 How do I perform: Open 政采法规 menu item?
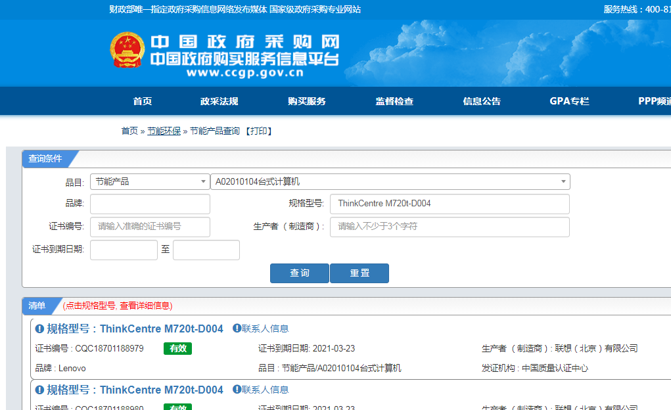(x=219, y=101)
